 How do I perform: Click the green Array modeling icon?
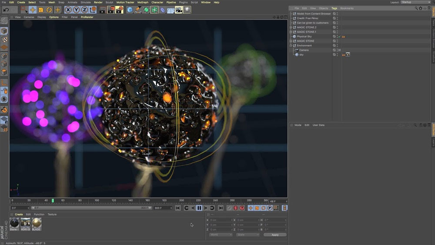154,10
